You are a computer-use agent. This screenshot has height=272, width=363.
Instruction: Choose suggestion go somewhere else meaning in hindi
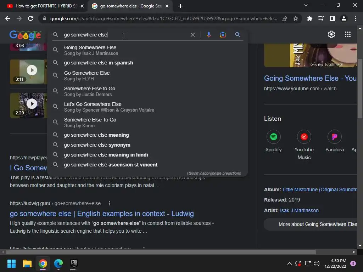(x=147, y=155)
